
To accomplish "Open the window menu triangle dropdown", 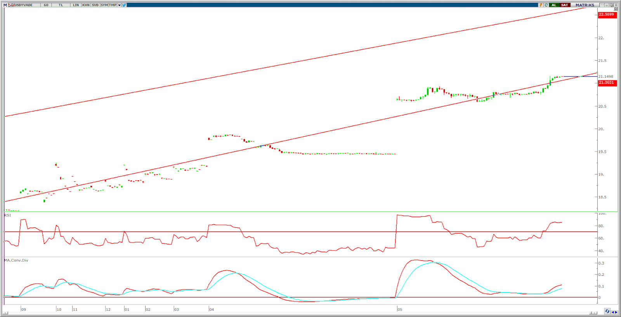I will point(602,5).
